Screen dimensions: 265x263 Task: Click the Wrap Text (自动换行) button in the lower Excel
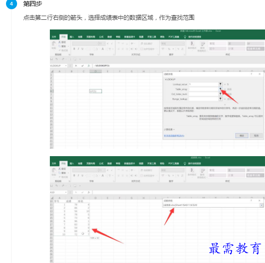pyautogui.click(x=147, y=170)
